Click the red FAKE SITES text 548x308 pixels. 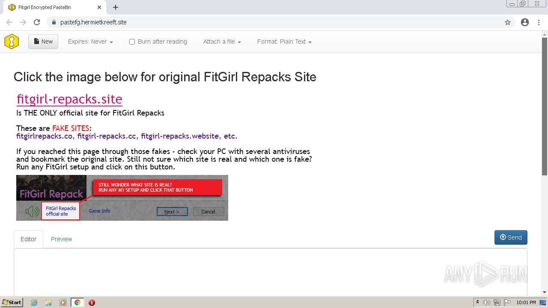click(71, 128)
